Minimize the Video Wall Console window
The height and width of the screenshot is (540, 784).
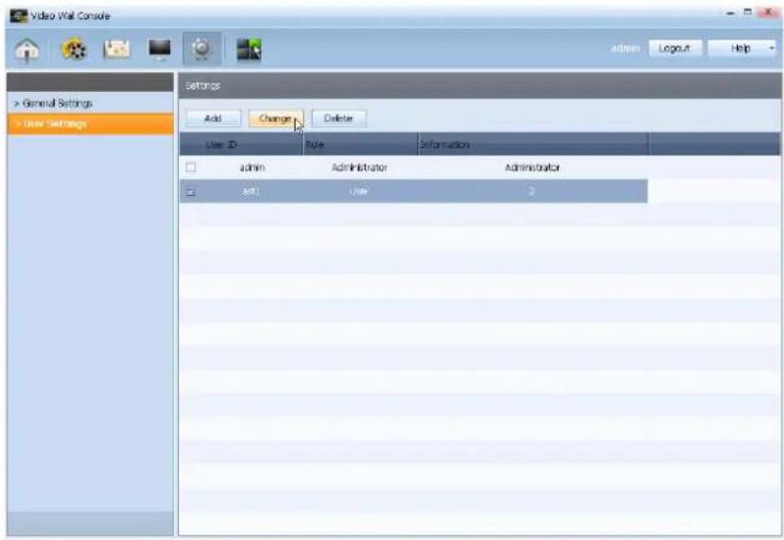coord(731,13)
